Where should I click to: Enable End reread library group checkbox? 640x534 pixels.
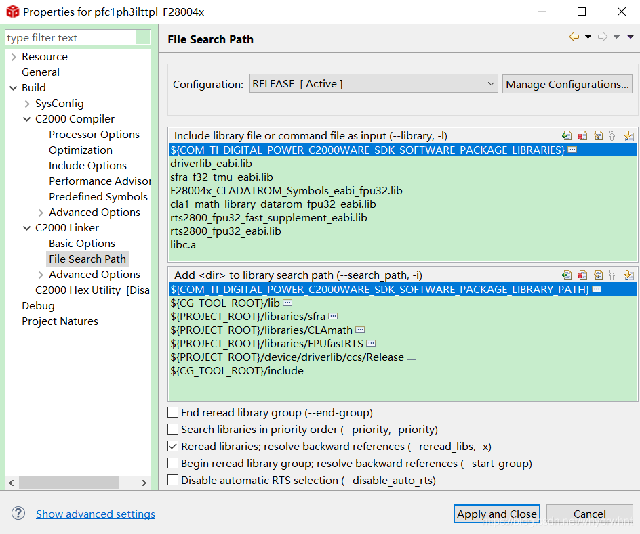pos(173,412)
